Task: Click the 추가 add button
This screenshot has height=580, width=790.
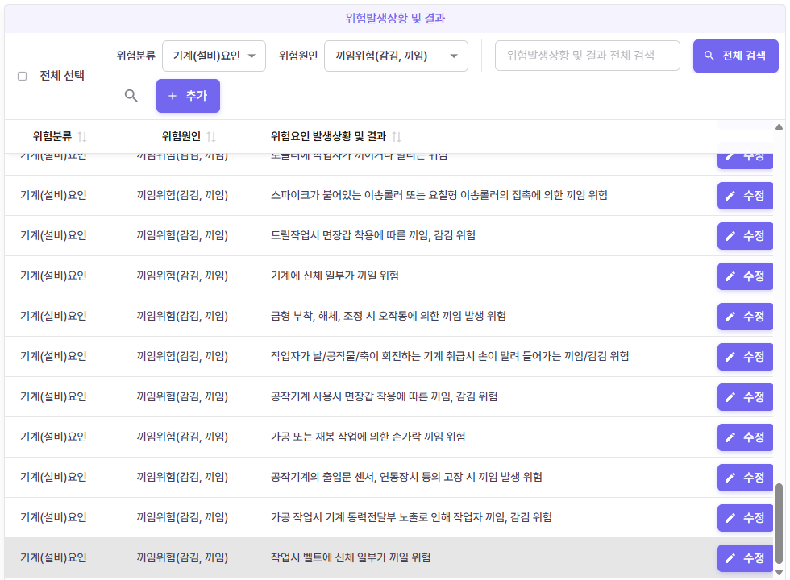Action: click(188, 96)
